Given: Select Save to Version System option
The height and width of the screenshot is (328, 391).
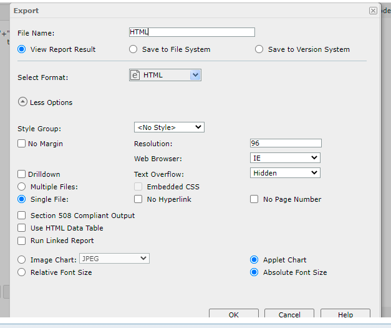Looking at the screenshot, I should [259, 49].
